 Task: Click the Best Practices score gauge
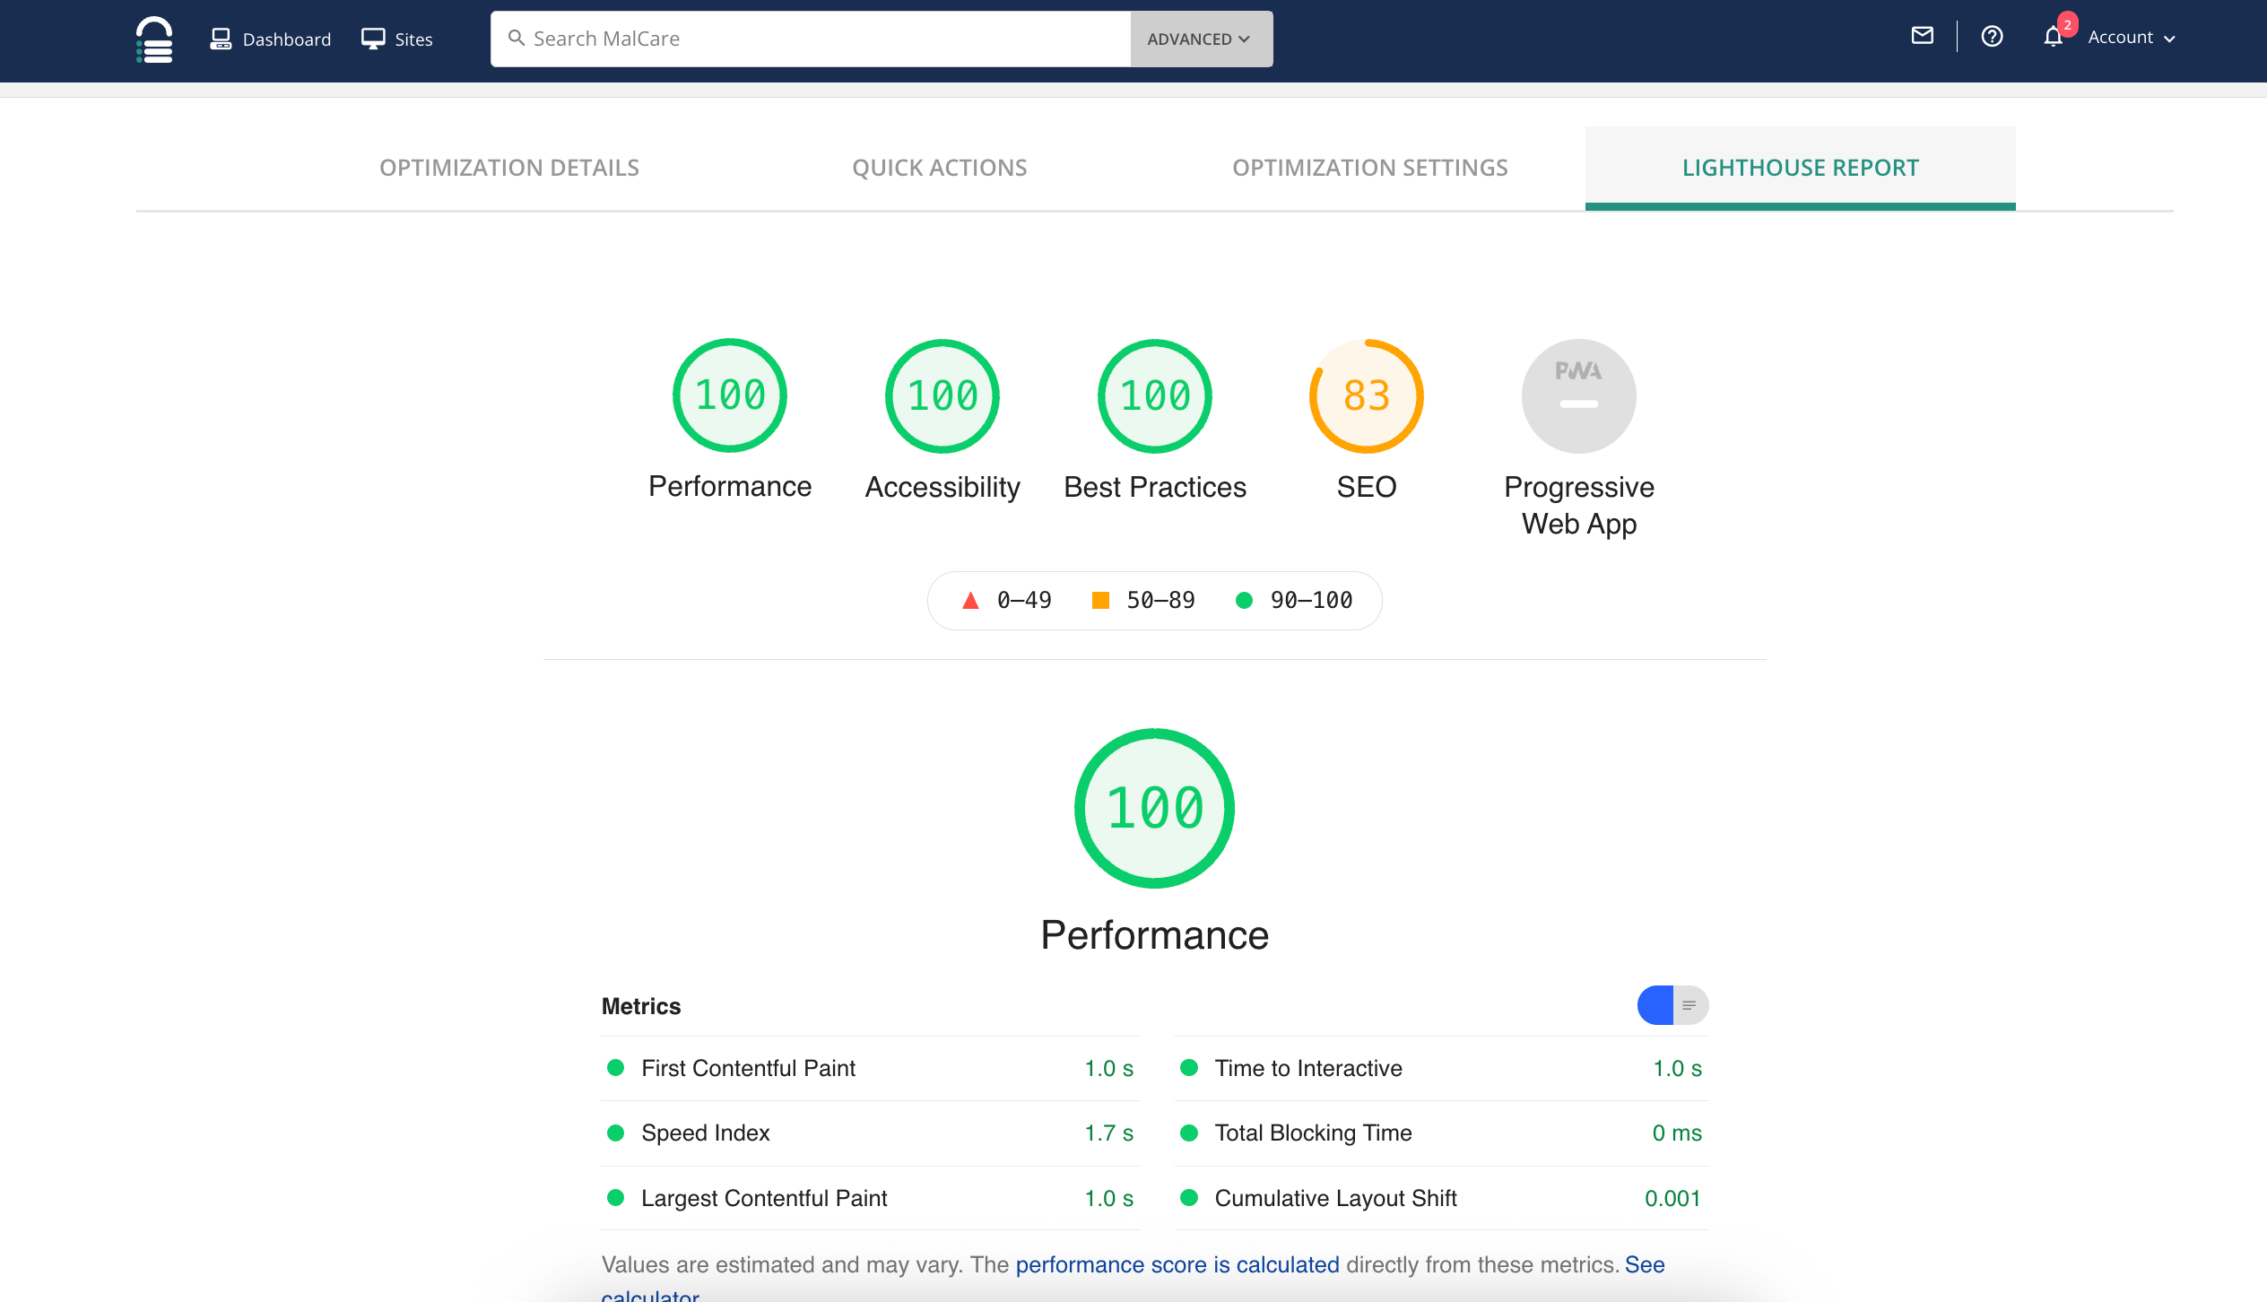[x=1154, y=395]
